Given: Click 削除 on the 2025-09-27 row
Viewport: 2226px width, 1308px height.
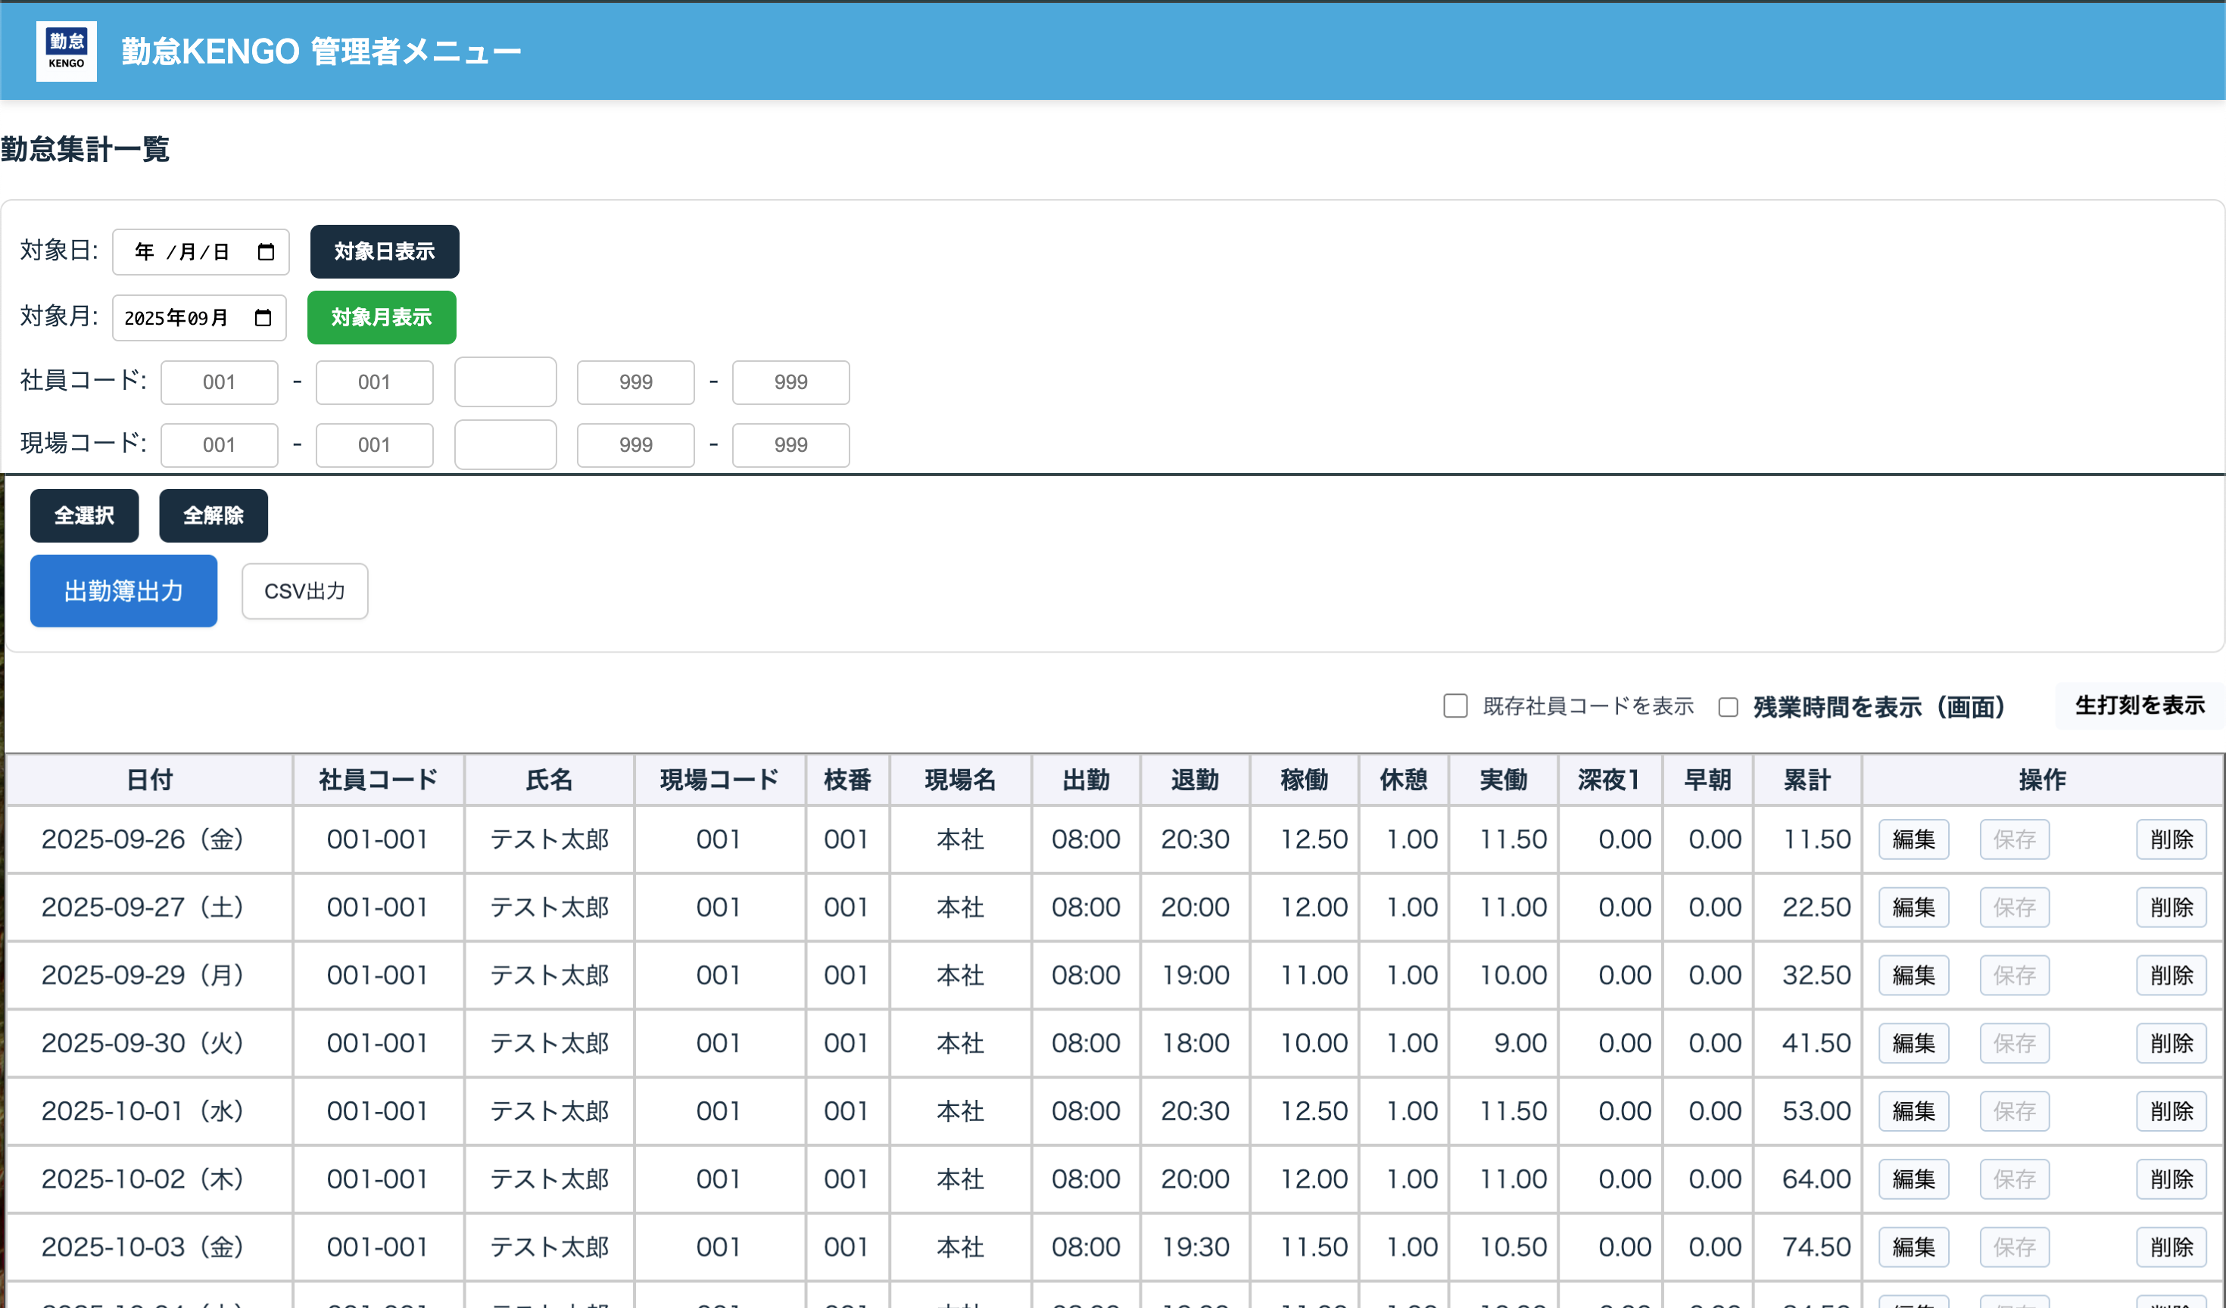Looking at the screenshot, I should pos(2171,907).
